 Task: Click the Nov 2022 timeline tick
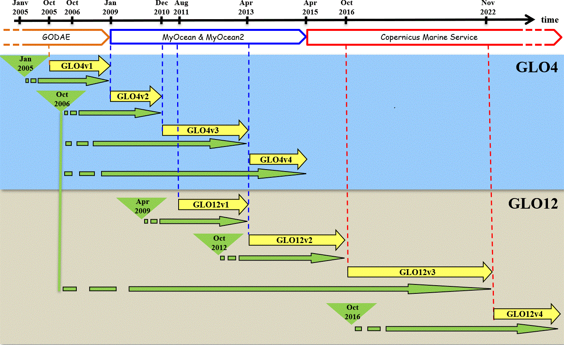coord(487,20)
